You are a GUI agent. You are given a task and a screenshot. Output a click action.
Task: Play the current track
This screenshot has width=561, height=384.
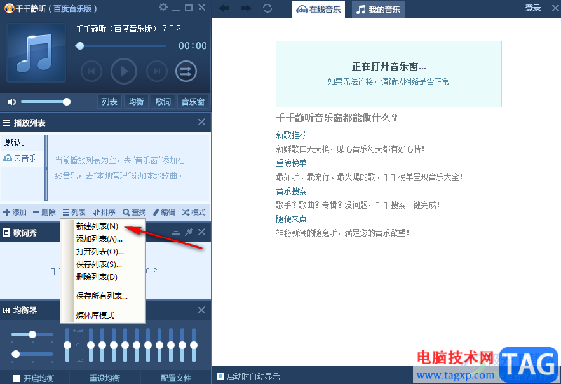(x=124, y=71)
